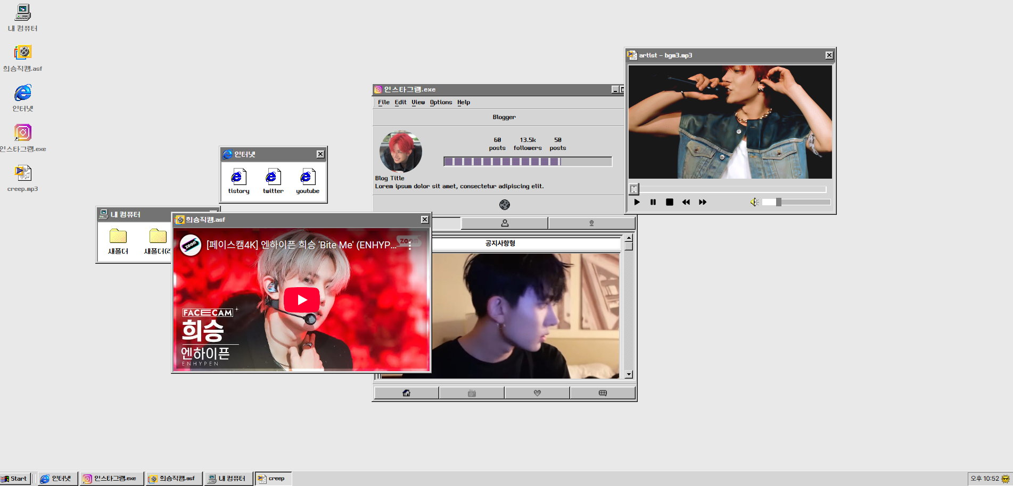The width and height of the screenshot is (1013, 486).
Task: Mute with the speaker icon in player
Action: tap(754, 202)
